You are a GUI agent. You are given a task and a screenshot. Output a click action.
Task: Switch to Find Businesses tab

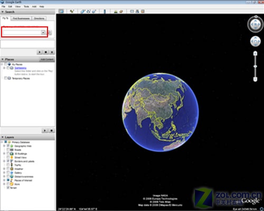coord(21,18)
